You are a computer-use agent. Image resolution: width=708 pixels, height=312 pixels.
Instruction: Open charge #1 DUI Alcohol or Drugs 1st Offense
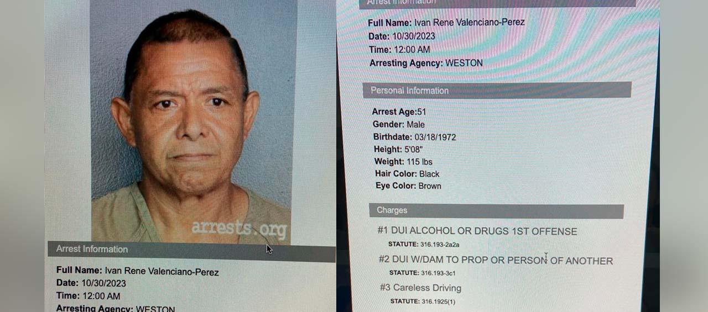pos(477,231)
